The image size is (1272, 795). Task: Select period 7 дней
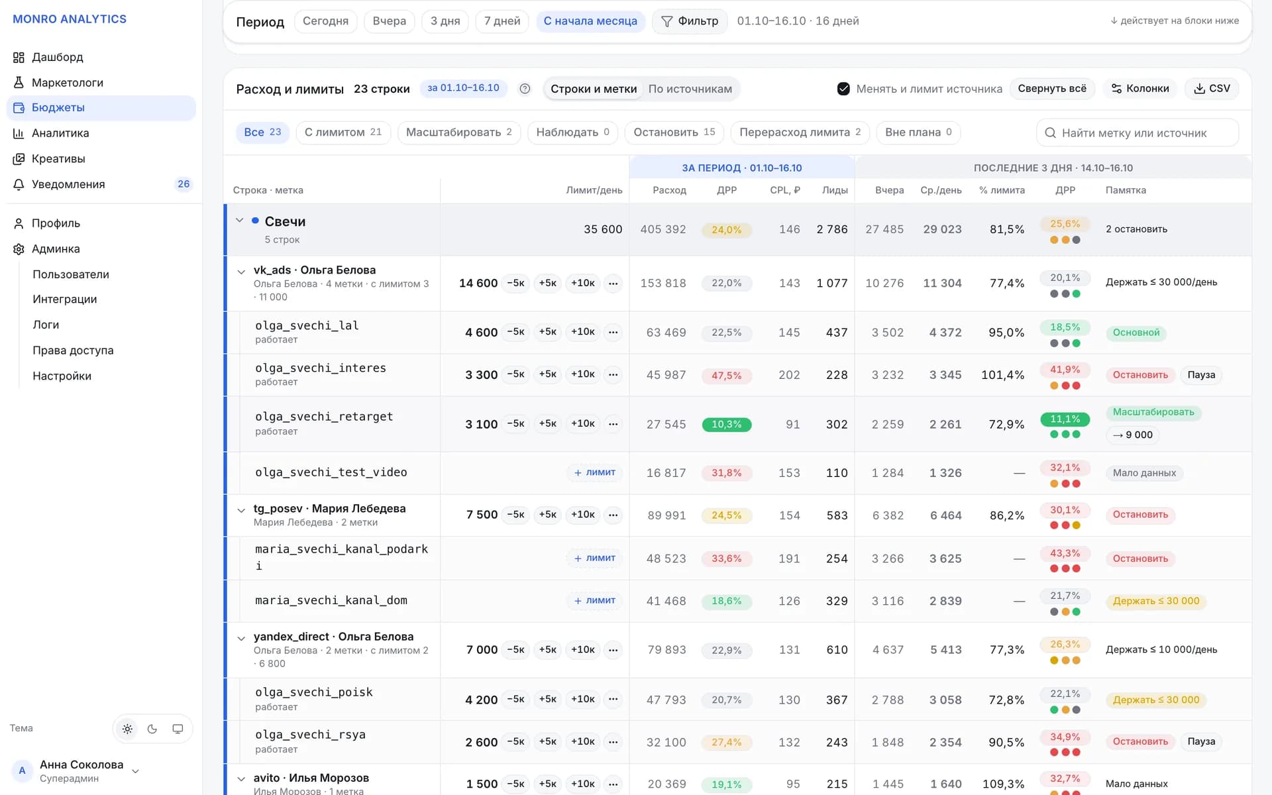click(502, 21)
